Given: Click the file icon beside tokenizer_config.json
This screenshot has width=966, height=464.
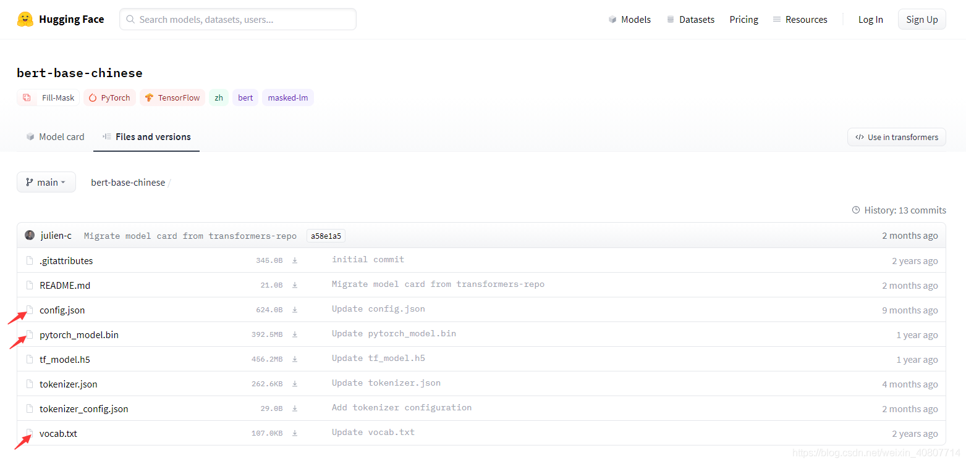Looking at the screenshot, I should click(x=29, y=408).
